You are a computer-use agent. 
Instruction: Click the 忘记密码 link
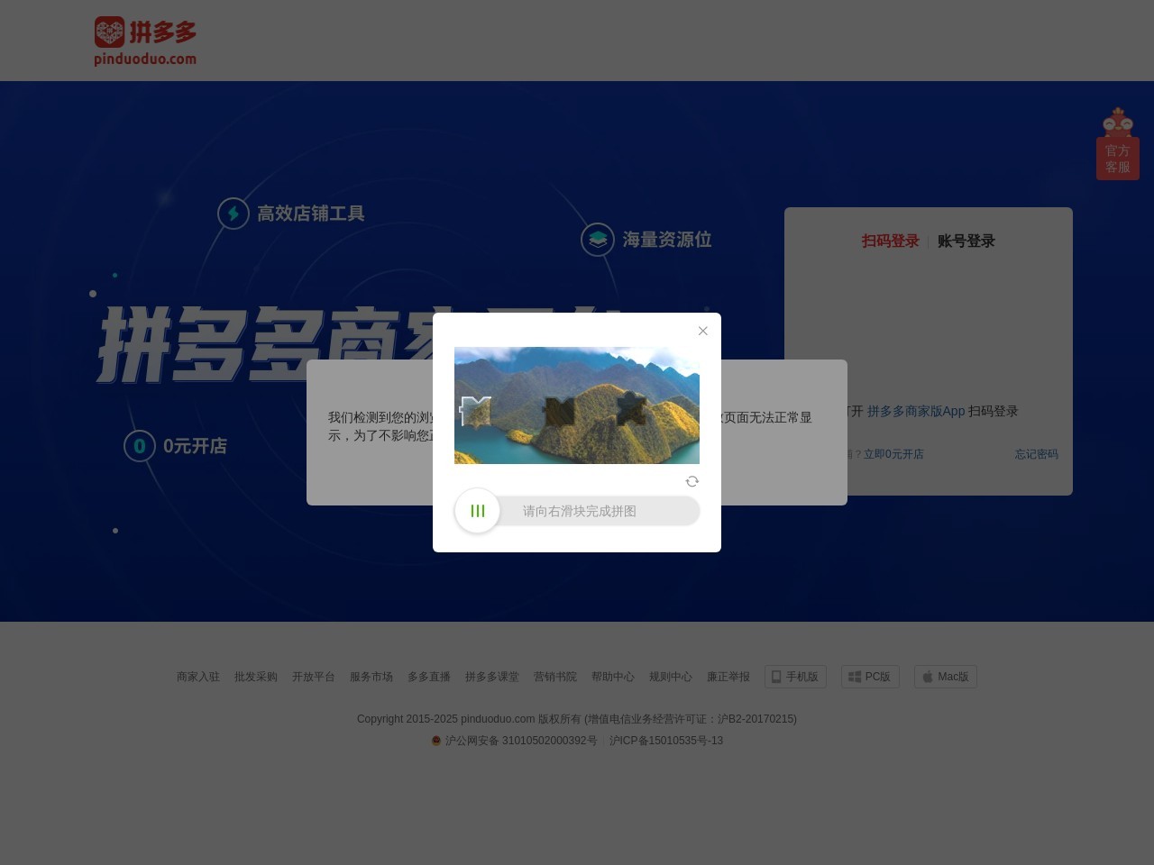point(1037,454)
